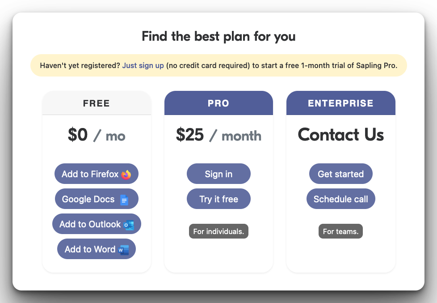Click the Get started button

[340, 174]
